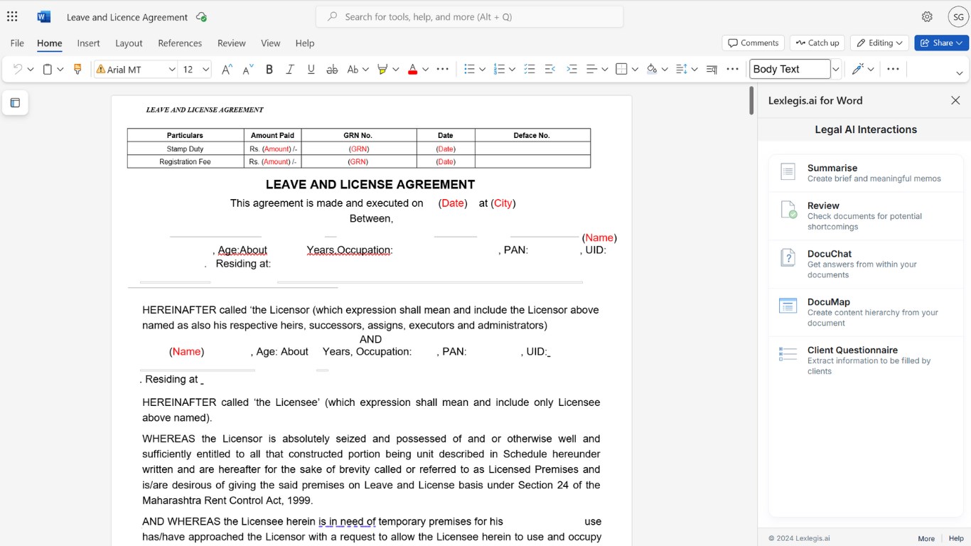The width and height of the screenshot is (971, 546).
Task: Click the Editor pen icon
Action: (x=857, y=69)
